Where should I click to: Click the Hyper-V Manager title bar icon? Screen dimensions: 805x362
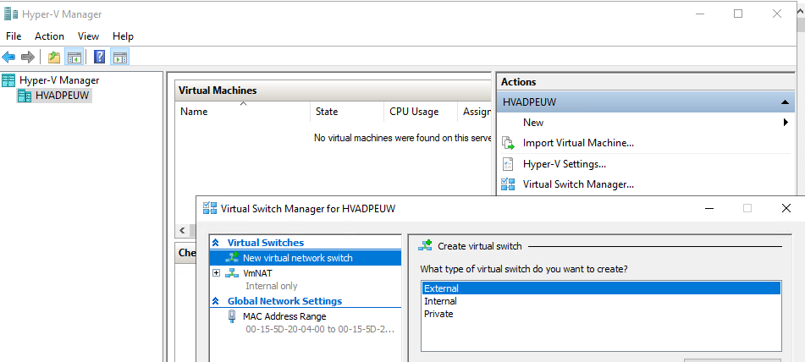(x=10, y=14)
